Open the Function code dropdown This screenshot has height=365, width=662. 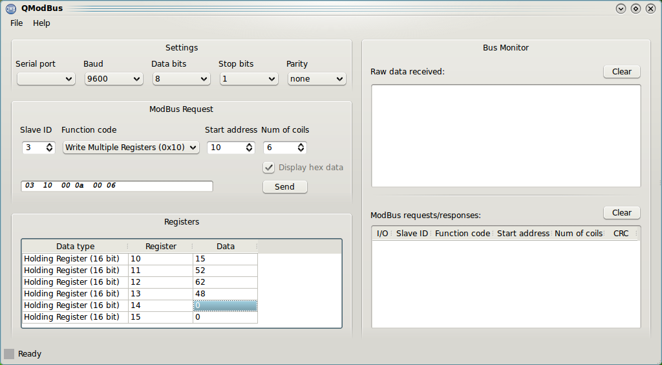click(131, 148)
